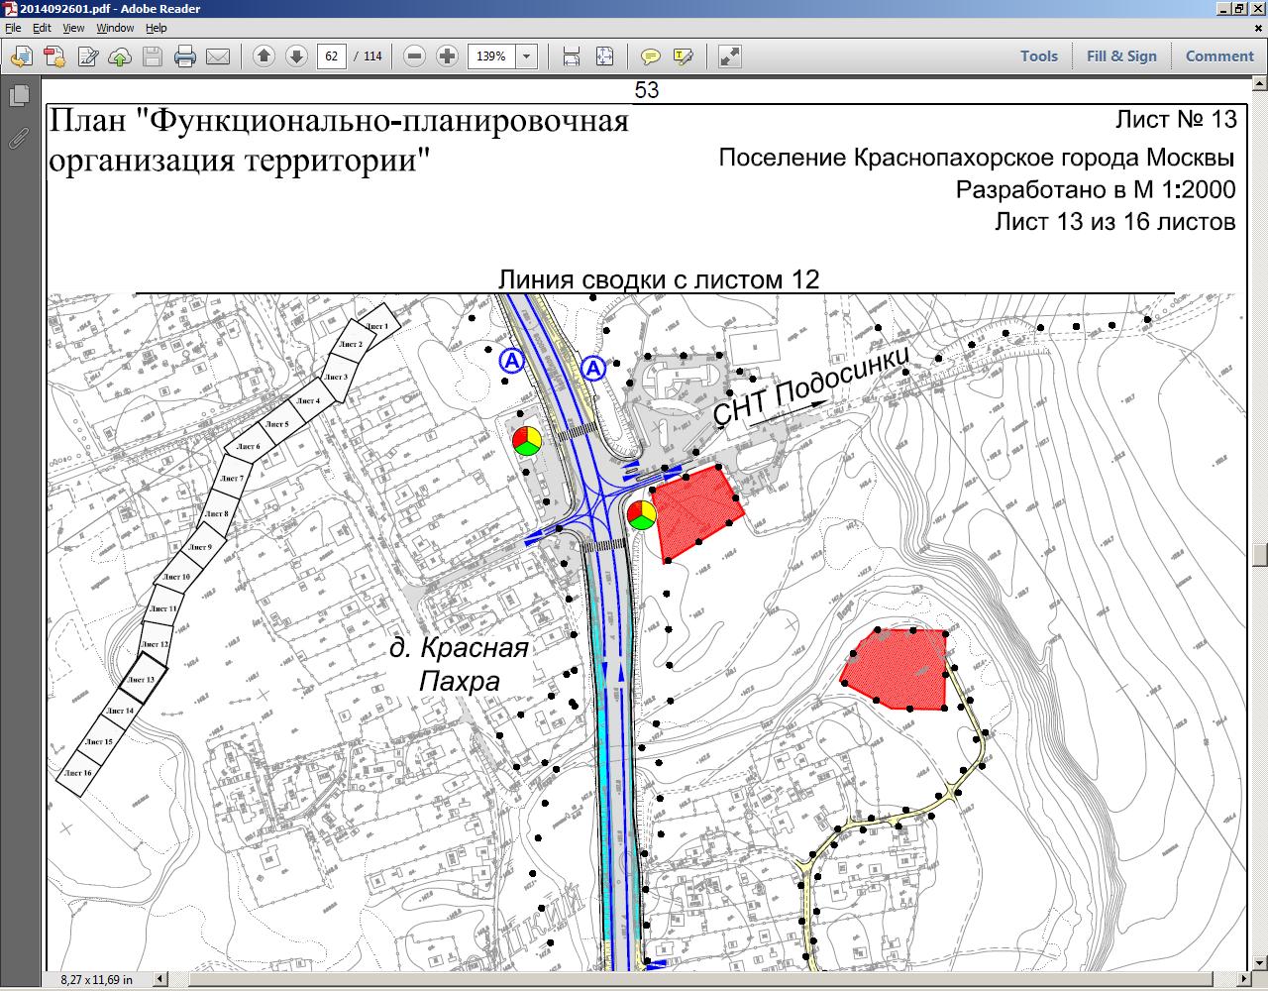
Task: Click the zoom in plus button
Action: pos(447,56)
